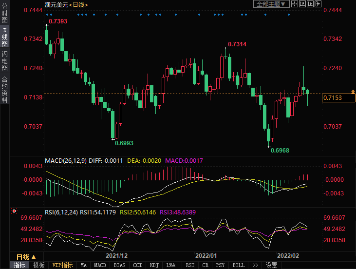Open the 全部主题 theme dropdown
Screen dimensions: 356x269
(x=271, y=4)
